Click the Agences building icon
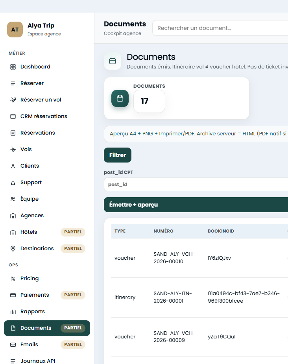The height and width of the screenshot is (364, 288). coord(13,216)
